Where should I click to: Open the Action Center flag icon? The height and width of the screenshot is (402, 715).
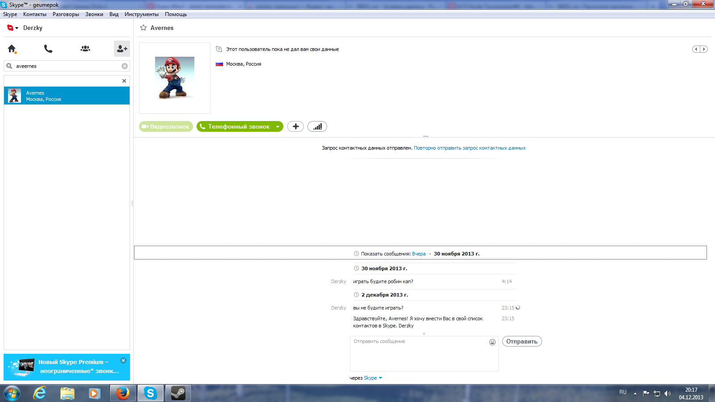click(x=646, y=394)
